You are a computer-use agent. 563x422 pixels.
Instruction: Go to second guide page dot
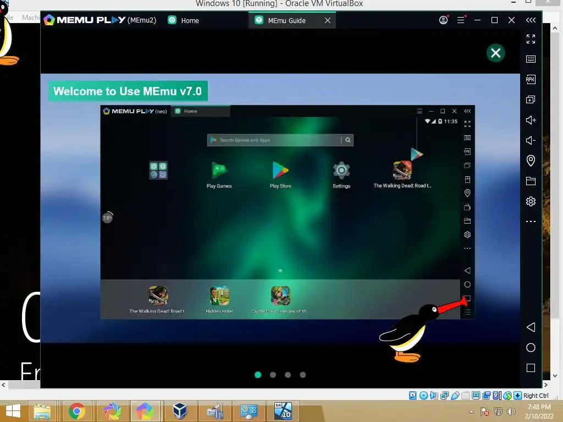coord(273,375)
